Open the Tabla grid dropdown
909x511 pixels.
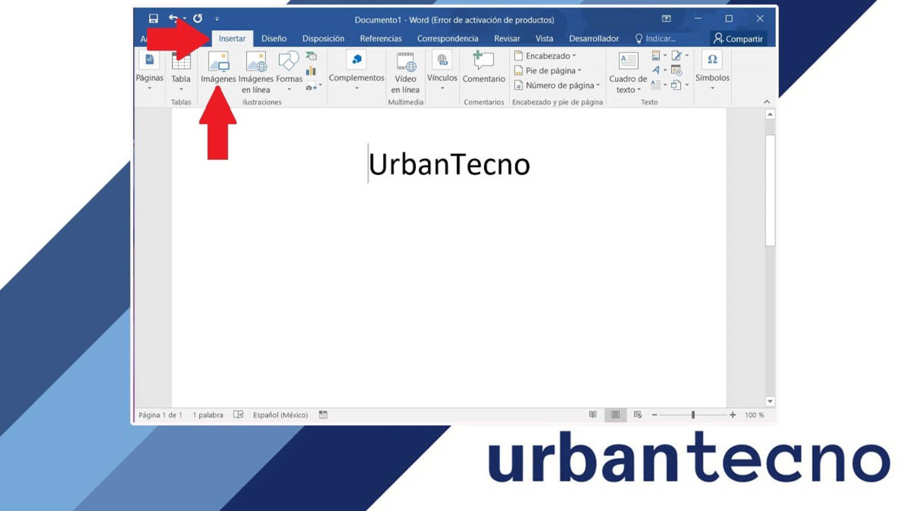(x=181, y=71)
